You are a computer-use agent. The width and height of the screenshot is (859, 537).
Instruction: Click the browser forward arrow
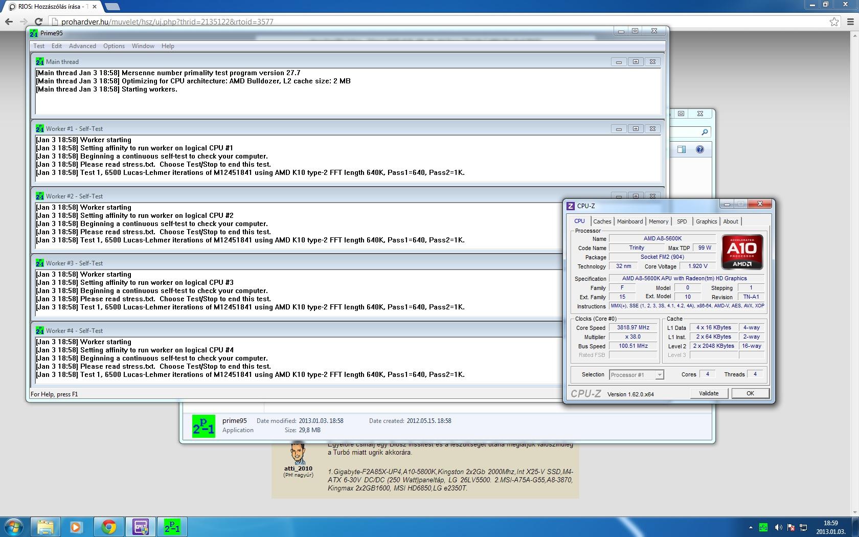tap(24, 21)
